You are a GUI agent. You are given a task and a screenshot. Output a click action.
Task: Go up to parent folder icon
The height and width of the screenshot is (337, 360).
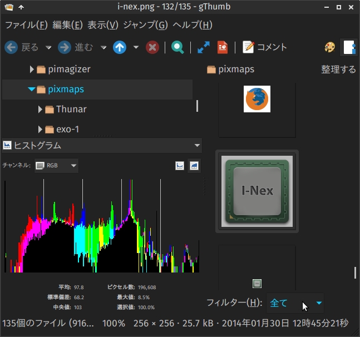pos(120,47)
